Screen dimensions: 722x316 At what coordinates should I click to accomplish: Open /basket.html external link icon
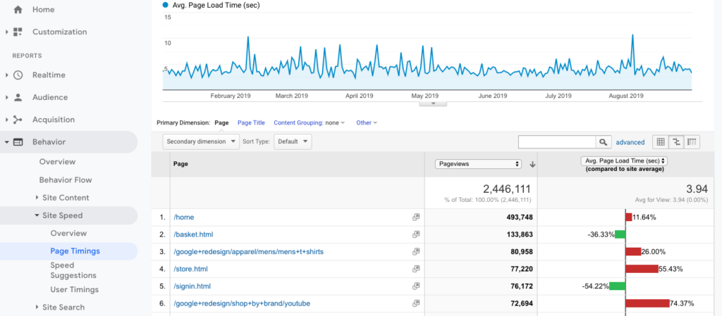pos(416,234)
